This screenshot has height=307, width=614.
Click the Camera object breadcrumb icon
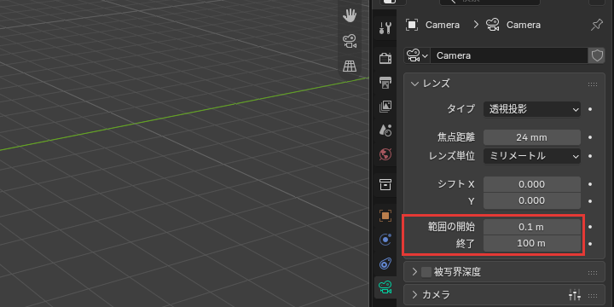coord(412,25)
